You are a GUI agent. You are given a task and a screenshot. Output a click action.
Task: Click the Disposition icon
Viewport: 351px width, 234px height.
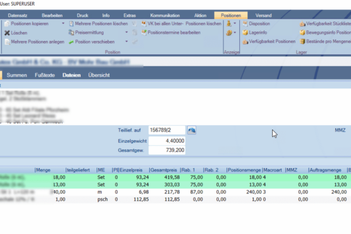245,23
